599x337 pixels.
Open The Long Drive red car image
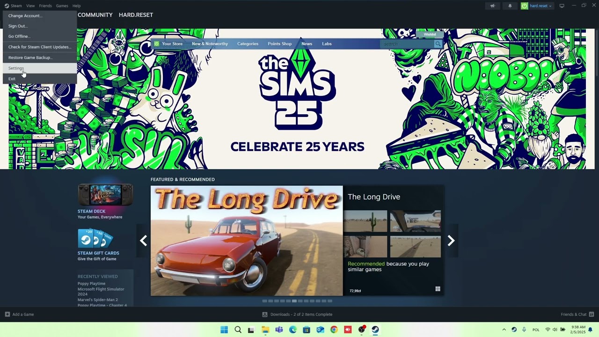(247, 241)
